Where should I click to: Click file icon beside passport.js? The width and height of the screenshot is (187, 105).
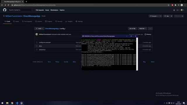pyautogui.click(x=37, y=50)
